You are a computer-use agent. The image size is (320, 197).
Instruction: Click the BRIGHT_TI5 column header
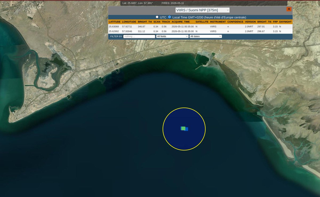point(264,22)
